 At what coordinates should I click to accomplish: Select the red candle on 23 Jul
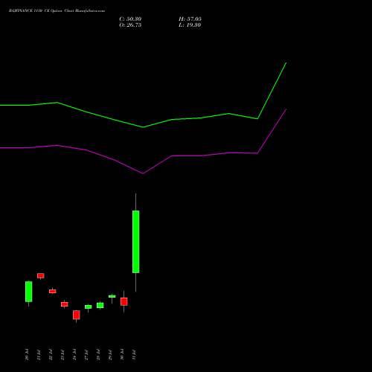tap(65, 304)
